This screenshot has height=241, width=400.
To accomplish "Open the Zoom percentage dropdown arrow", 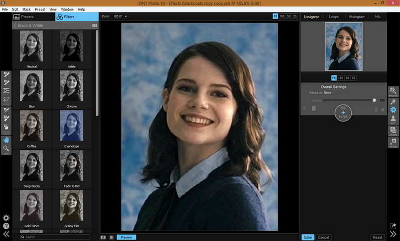I will tap(126, 16).
